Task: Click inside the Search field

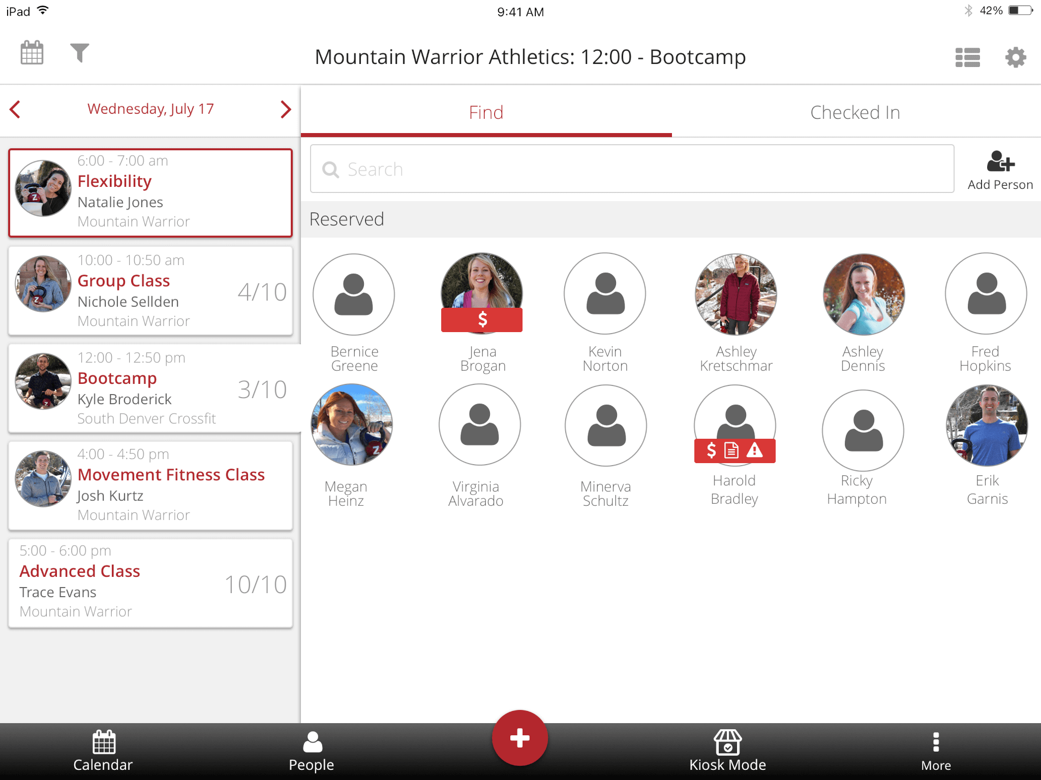Action: (x=632, y=169)
